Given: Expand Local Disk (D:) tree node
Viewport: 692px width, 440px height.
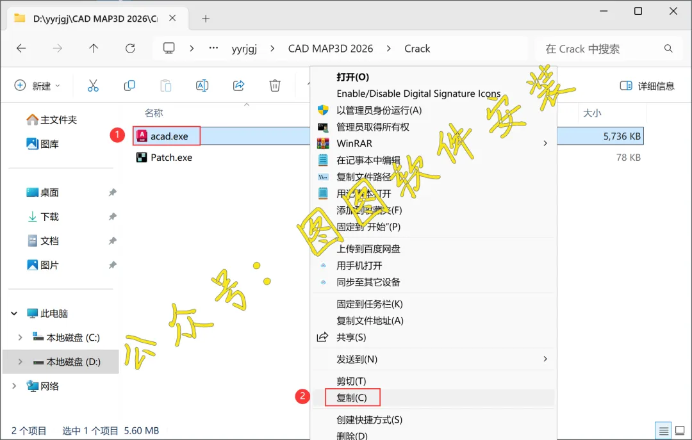Looking at the screenshot, I should click(20, 362).
